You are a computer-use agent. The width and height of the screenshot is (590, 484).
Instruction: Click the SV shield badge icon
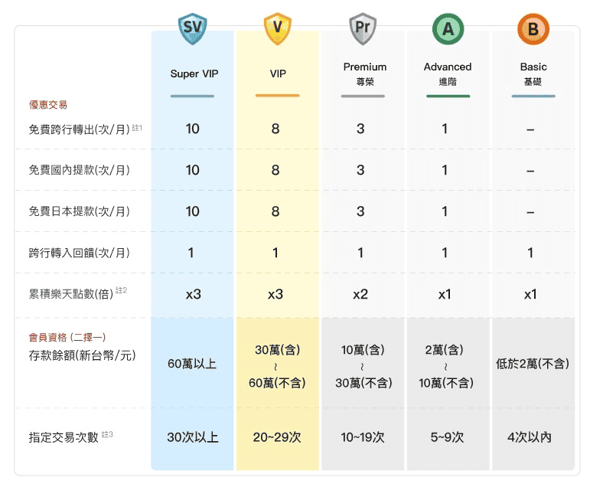[x=192, y=28]
